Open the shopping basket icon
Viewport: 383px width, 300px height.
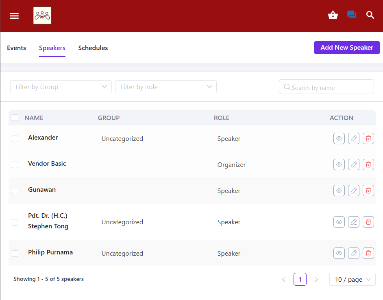333,15
